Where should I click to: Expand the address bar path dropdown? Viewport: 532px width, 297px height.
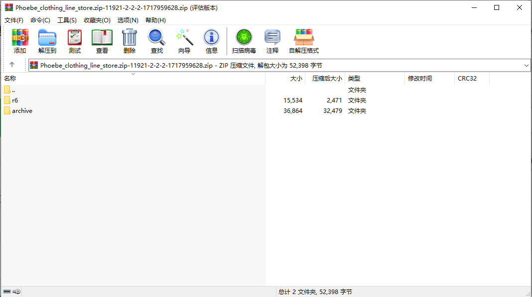point(526,66)
